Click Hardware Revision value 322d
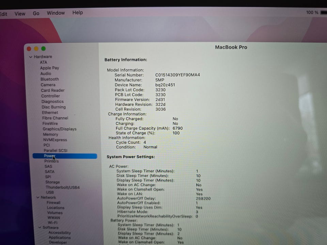327x245 pixels. coord(160,104)
